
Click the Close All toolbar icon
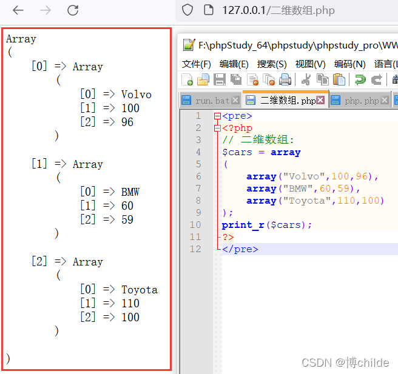[x=269, y=79]
